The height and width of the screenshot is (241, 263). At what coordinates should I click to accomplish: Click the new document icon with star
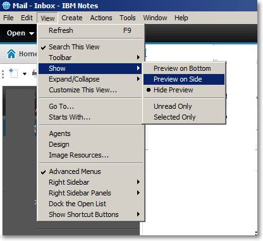tap(13, 73)
